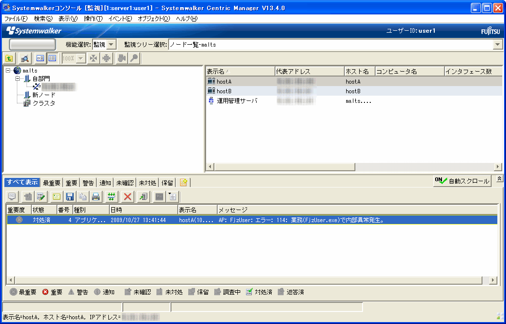Click the hostB computer icon in list
This screenshot has width=506, height=324.
(x=211, y=91)
